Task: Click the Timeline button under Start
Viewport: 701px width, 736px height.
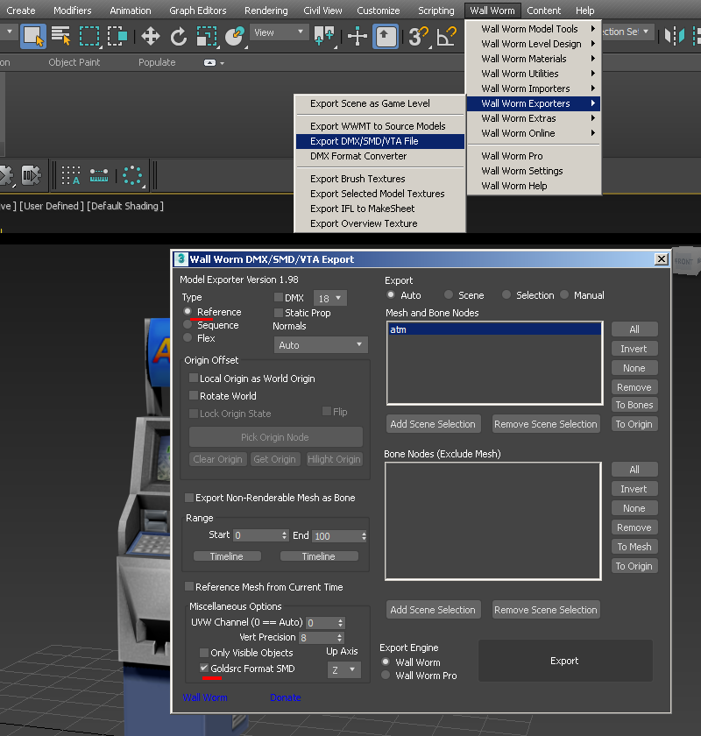Action: coord(227,556)
